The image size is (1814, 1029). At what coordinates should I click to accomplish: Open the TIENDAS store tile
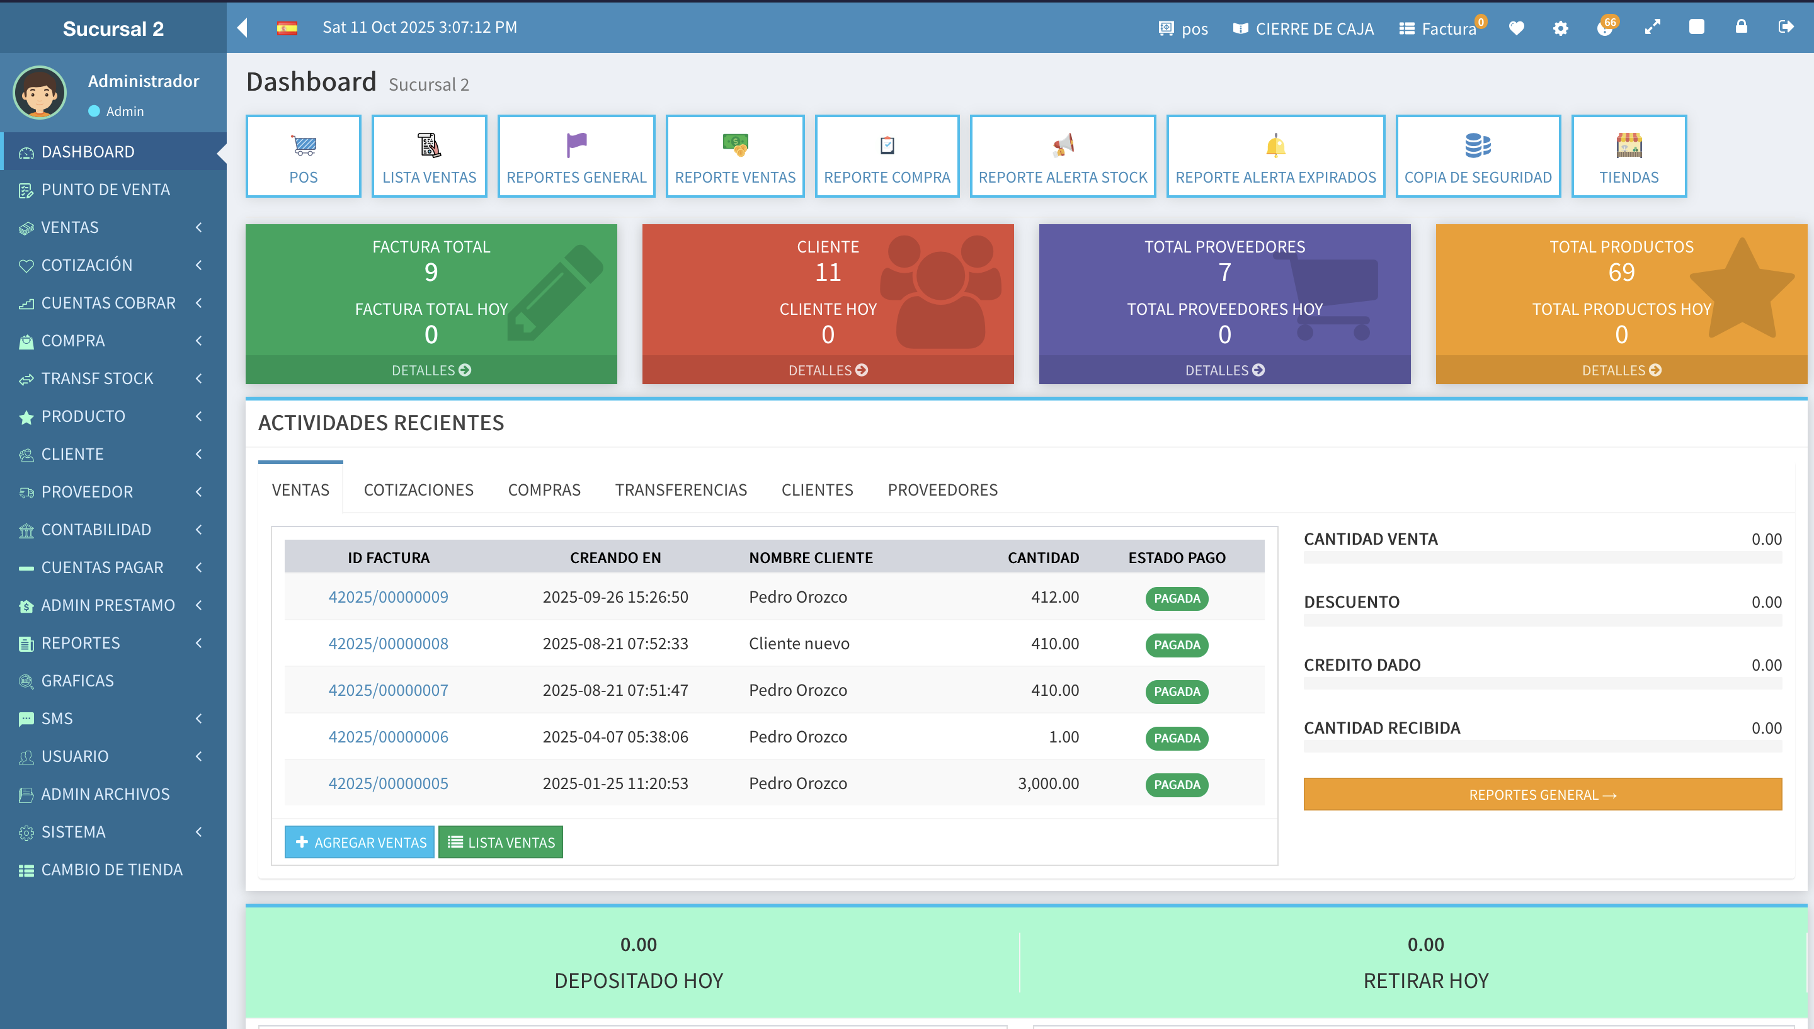pos(1628,156)
